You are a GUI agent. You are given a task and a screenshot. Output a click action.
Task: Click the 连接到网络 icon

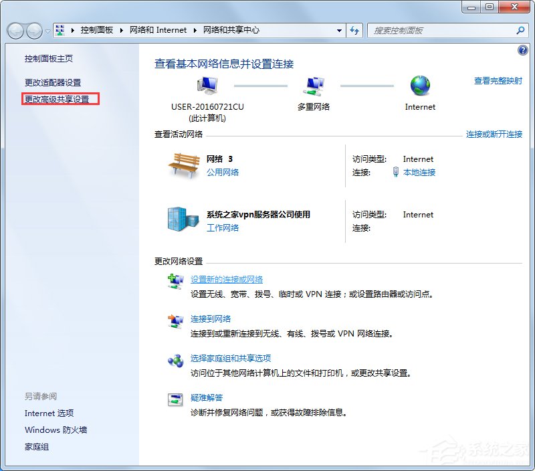click(x=175, y=321)
